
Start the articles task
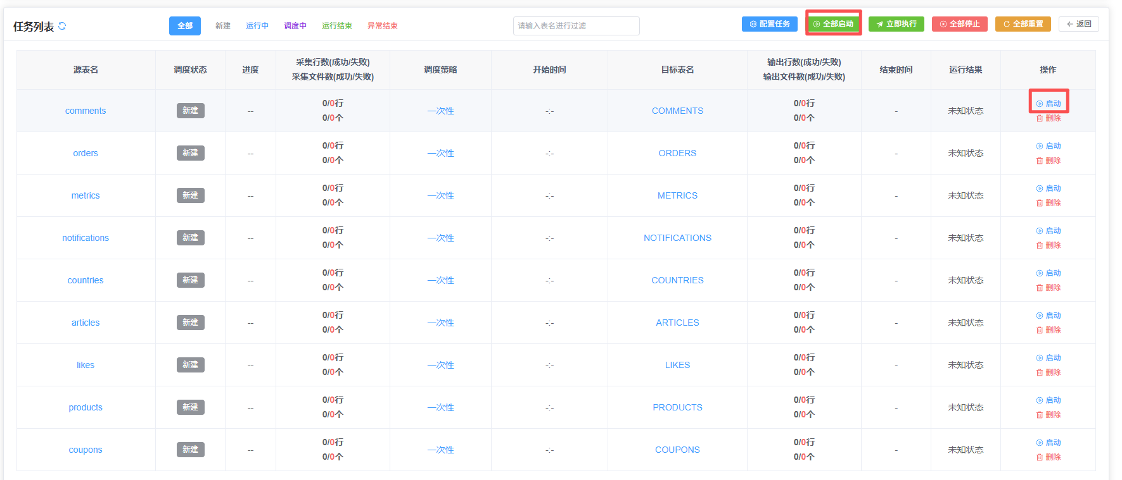pos(1049,316)
